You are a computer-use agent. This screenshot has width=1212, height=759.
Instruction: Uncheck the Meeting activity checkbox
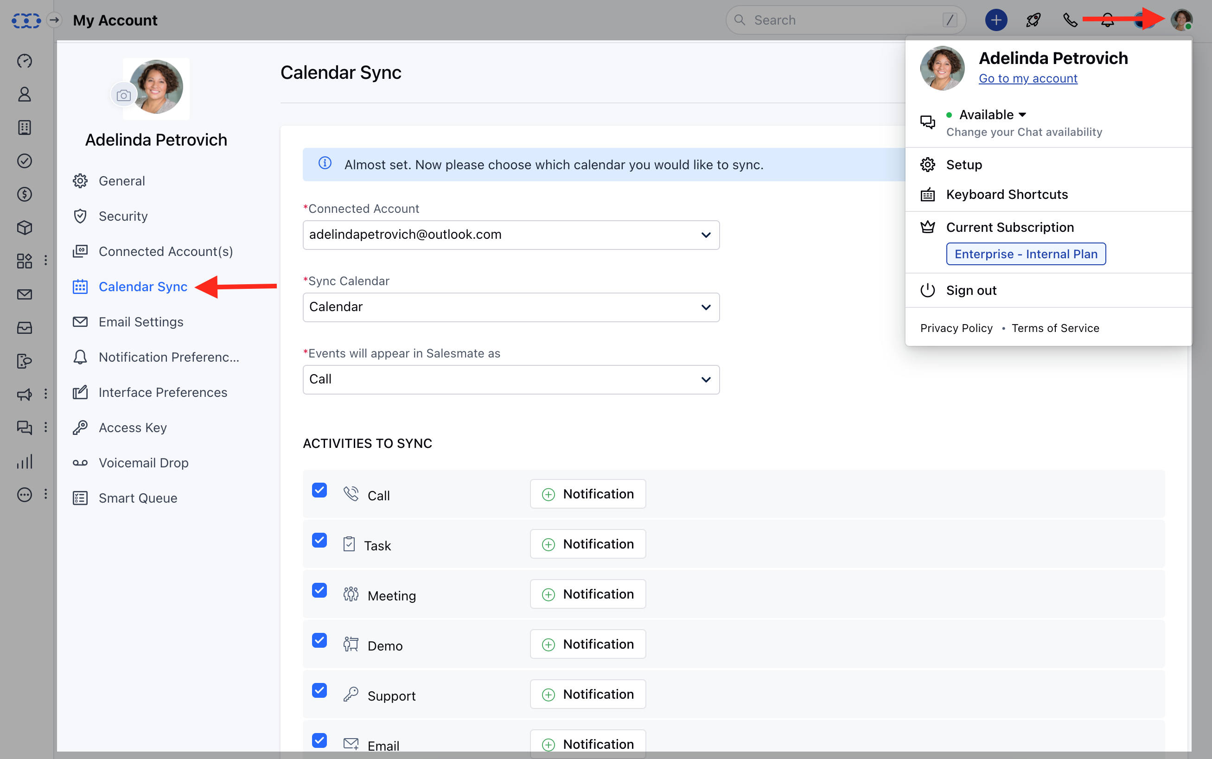pyautogui.click(x=319, y=590)
